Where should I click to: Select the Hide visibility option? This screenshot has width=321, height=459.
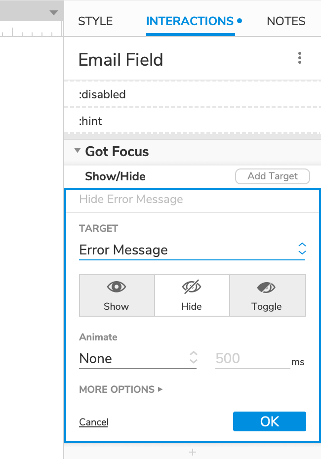(x=192, y=295)
